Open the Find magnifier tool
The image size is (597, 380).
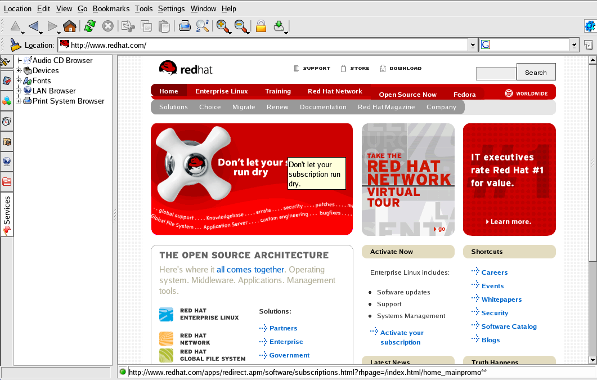(x=203, y=26)
